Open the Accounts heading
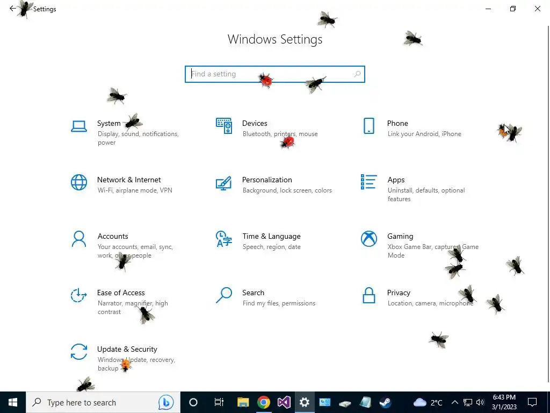Screen dimensions: 550x413 [113, 237]
